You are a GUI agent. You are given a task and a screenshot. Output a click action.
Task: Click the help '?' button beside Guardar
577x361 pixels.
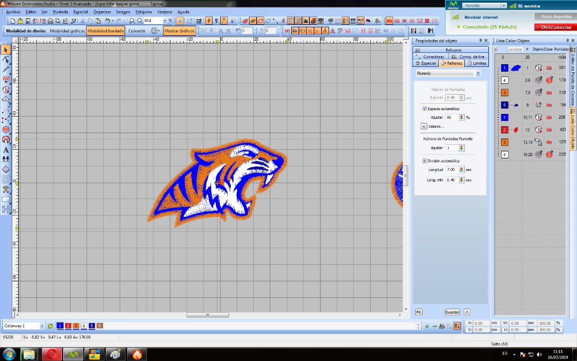click(466, 312)
